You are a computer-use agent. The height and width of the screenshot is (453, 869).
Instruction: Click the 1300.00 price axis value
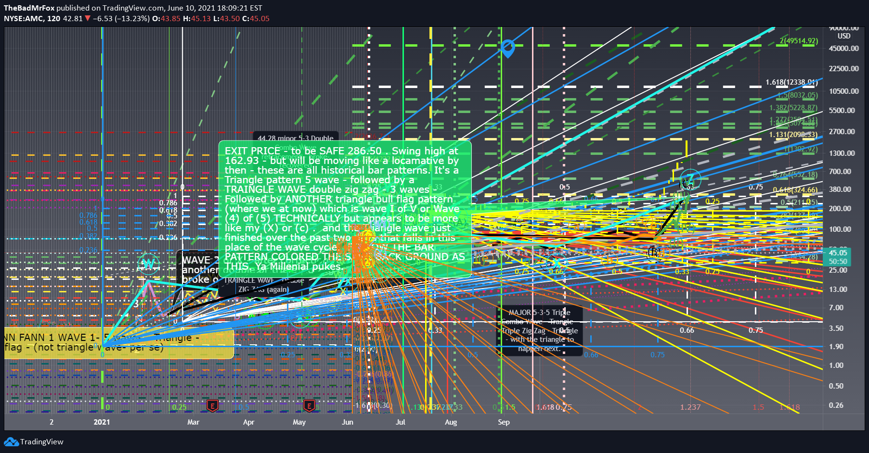click(842, 153)
